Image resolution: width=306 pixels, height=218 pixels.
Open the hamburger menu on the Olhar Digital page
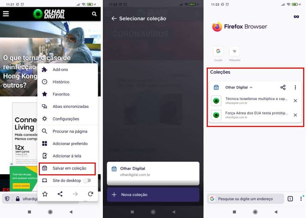click(6, 14)
